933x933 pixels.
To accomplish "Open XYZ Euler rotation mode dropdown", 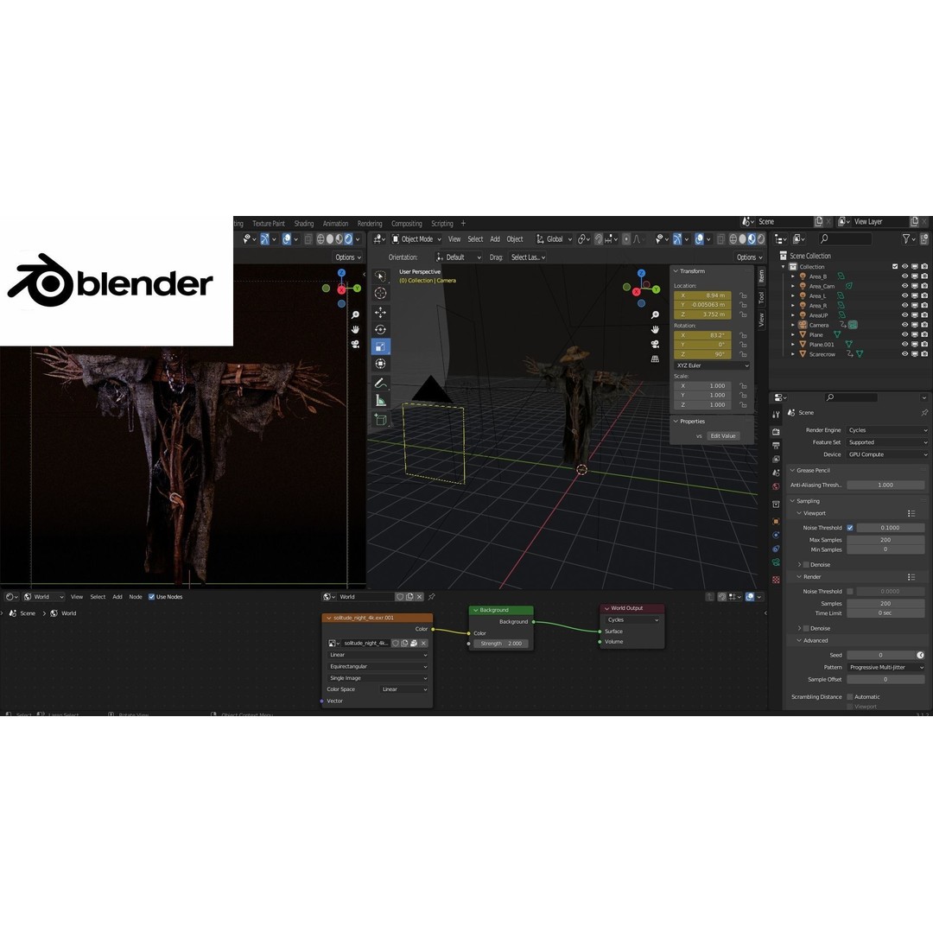I will (x=712, y=365).
